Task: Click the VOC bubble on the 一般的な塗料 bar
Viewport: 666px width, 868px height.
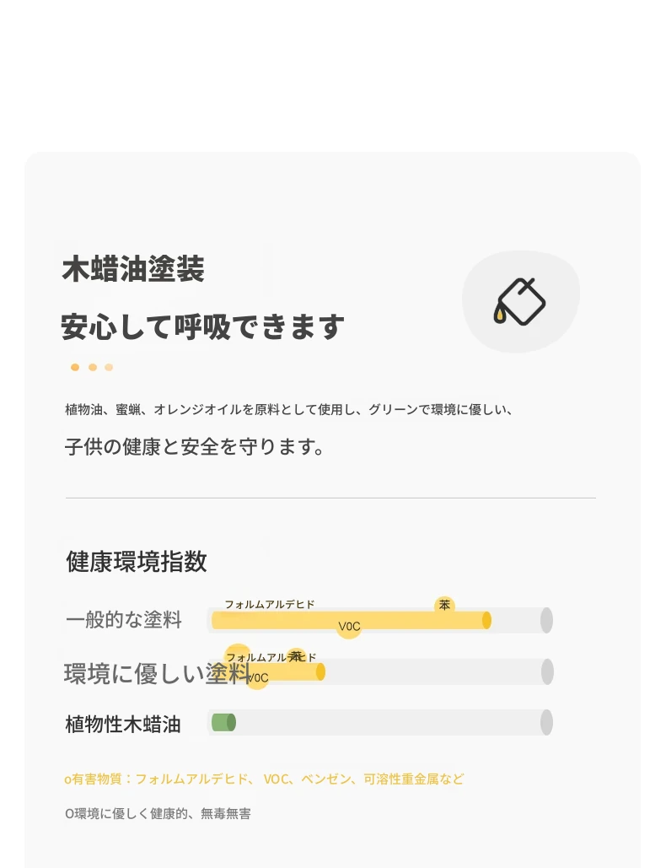Action: point(349,627)
